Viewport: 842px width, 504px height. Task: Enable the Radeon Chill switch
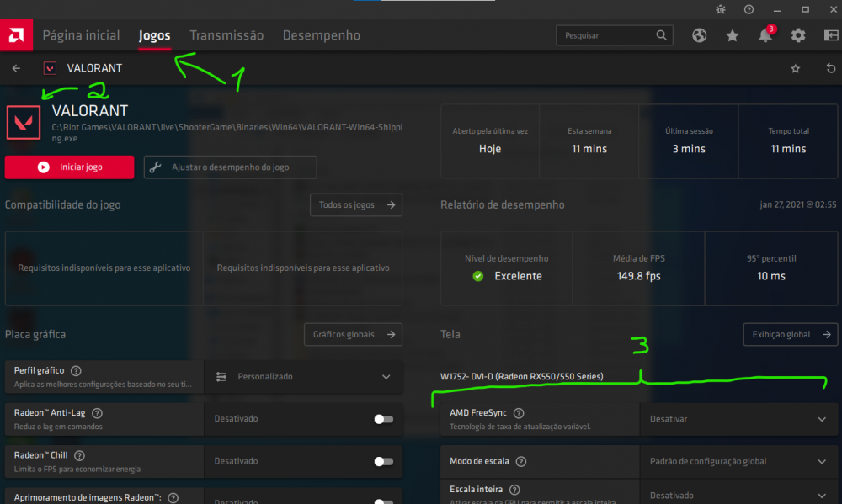click(383, 462)
